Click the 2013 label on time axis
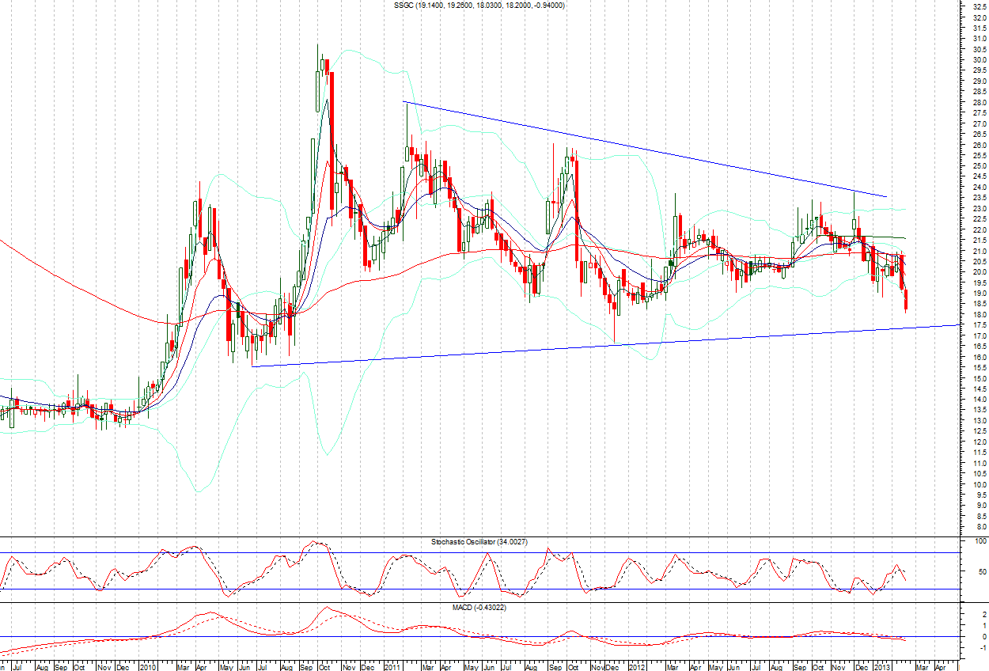Screen dimensions: 989x671 point(881,666)
